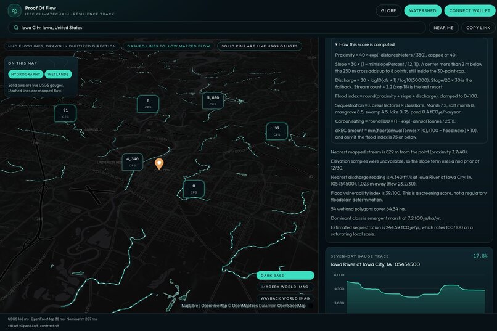Switch to Watershed view
The image size is (497, 331).
pyautogui.click(x=422, y=10)
